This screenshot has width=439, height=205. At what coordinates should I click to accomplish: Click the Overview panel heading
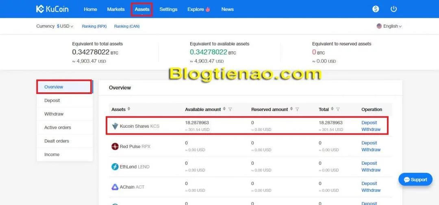120,88
